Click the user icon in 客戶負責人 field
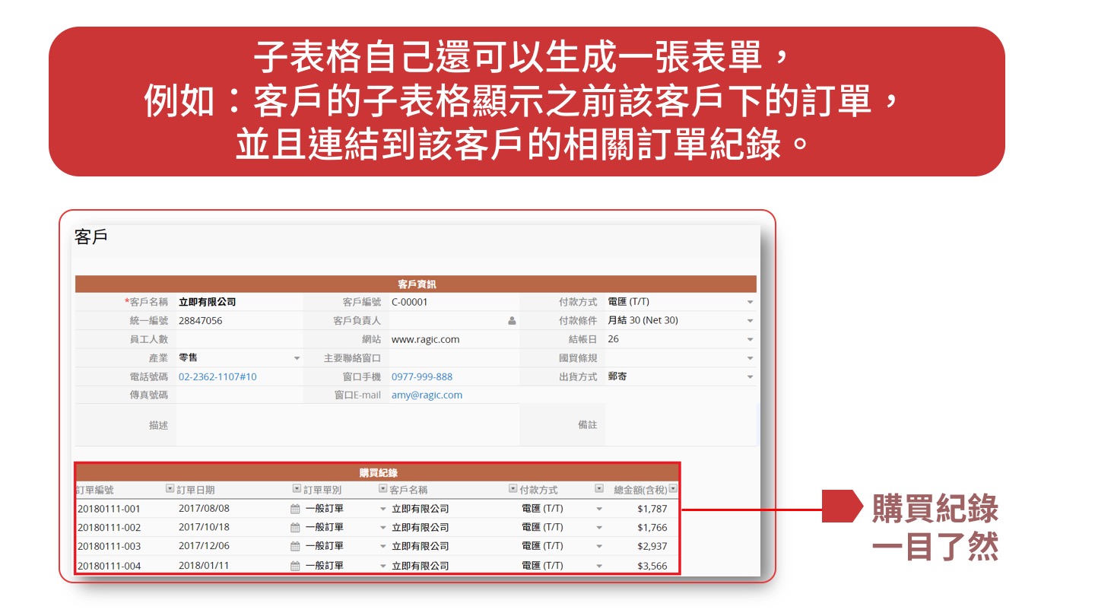Viewport: 1095px width, 616px height. pyautogui.click(x=512, y=321)
